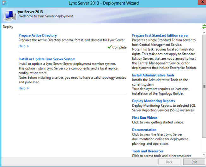Open Install Administrative Tools link
The image size is (206, 167).
pos(153,75)
